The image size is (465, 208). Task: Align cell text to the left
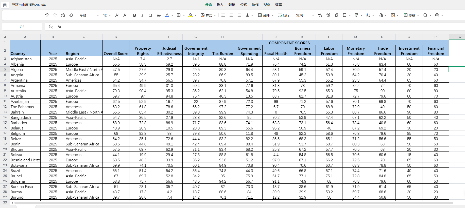pos(223,15)
